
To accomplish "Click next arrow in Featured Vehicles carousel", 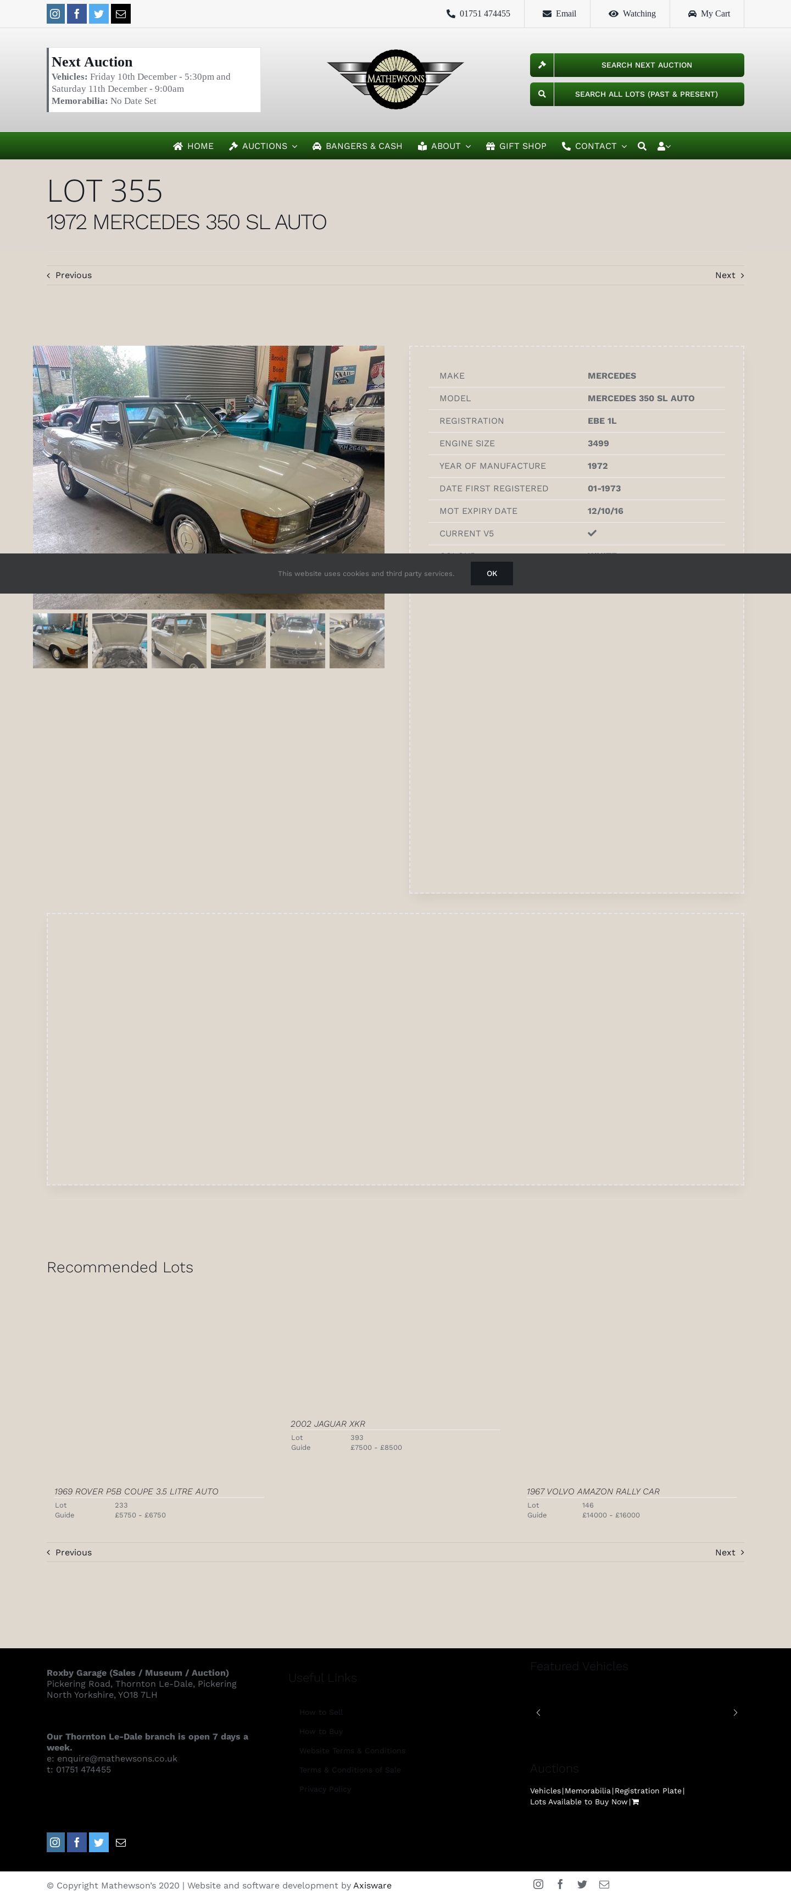I will (735, 1713).
